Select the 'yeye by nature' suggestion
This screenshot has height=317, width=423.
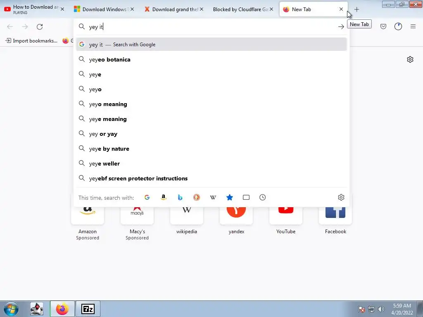(211, 149)
